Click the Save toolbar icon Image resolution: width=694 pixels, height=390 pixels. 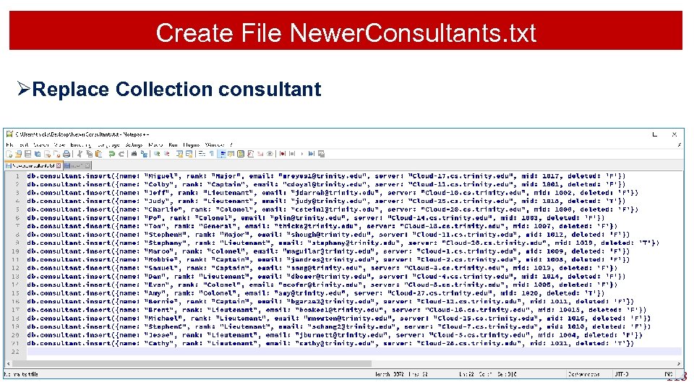coord(28,154)
